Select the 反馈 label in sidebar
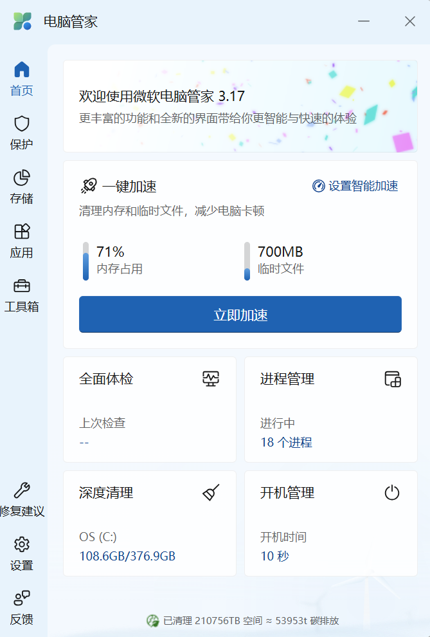The image size is (430, 637). click(x=21, y=619)
